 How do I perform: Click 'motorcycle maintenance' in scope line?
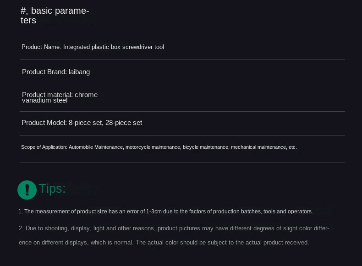pyautogui.click(x=153, y=147)
